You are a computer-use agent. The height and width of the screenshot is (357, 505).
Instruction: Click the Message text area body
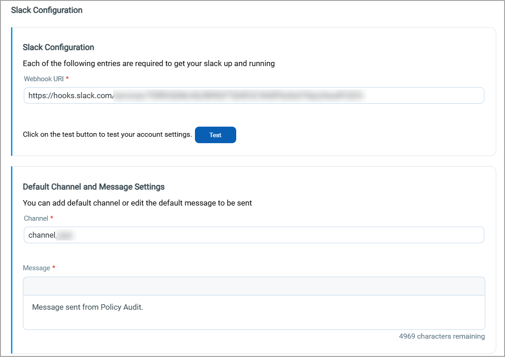tap(254, 318)
